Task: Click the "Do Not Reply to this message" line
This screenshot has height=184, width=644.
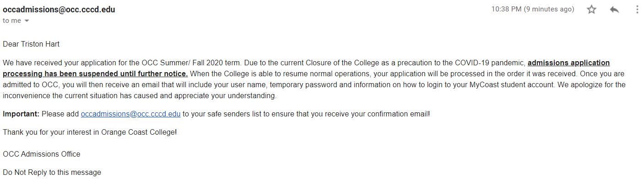Action: [x=52, y=172]
